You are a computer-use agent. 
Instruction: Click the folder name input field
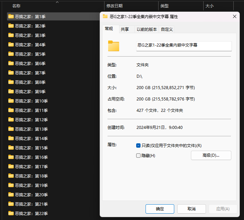(x=184, y=46)
